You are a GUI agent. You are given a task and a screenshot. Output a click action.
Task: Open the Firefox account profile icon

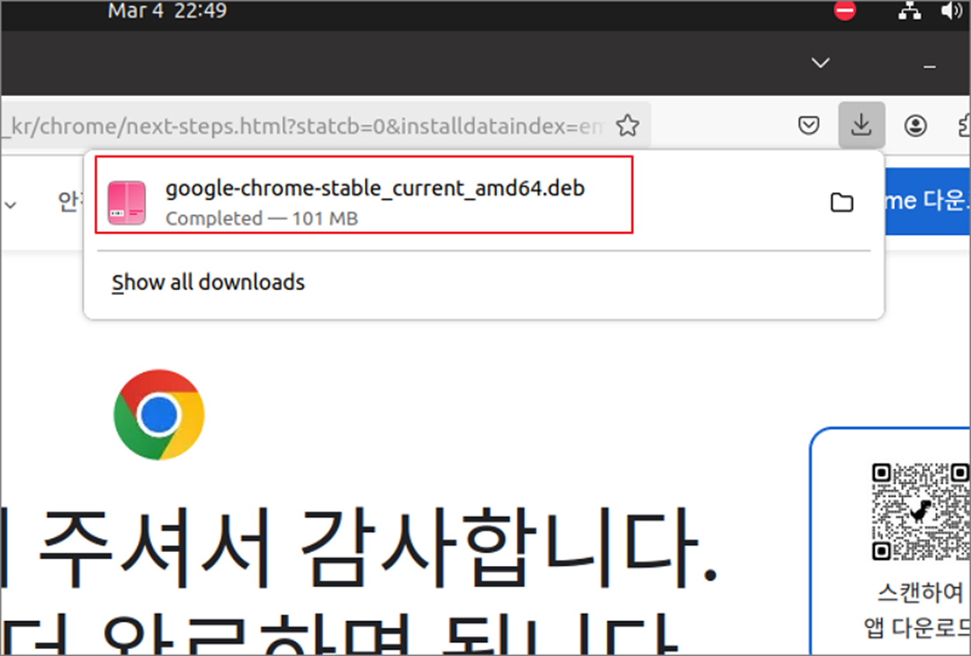(x=916, y=126)
